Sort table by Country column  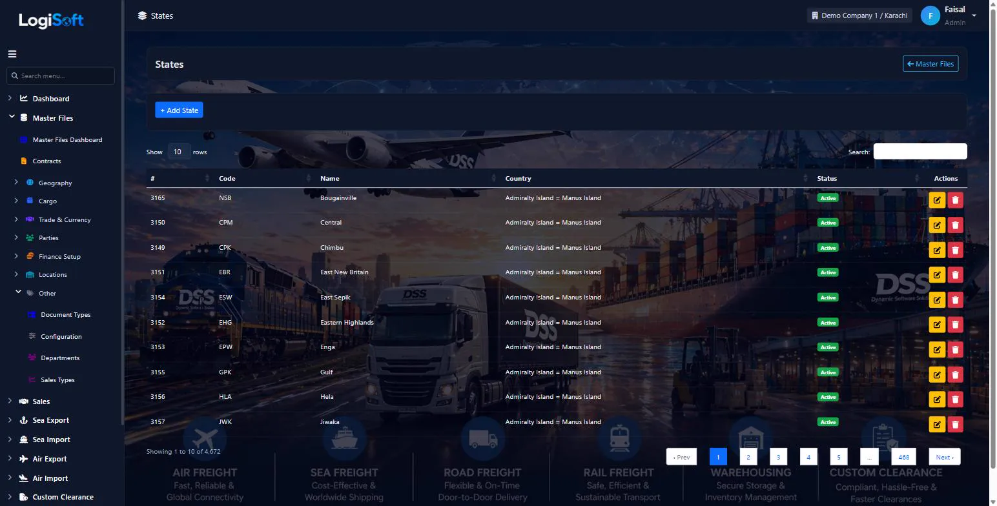(657, 178)
